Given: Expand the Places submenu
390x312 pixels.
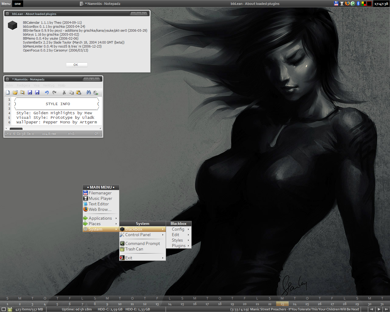Looking at the screenshot, I should (x=101, y=224).
